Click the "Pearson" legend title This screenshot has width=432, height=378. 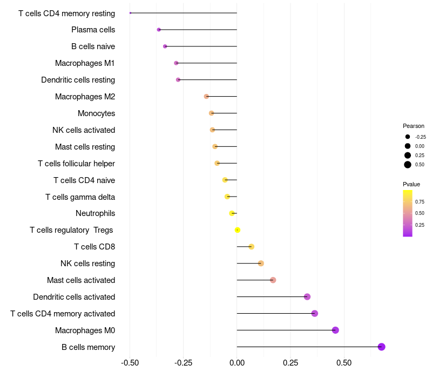click(x=414, y=126)
